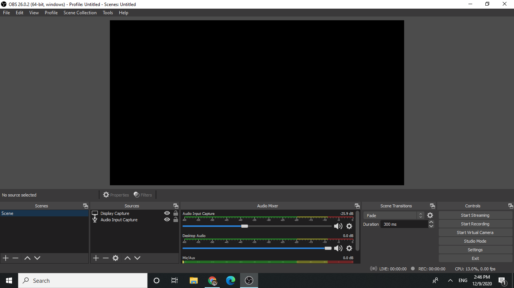This screenshot has height=288, width=514.
Task: Open Fade transition properties gear
Action: pyautogui.click(x=430, y=215)
